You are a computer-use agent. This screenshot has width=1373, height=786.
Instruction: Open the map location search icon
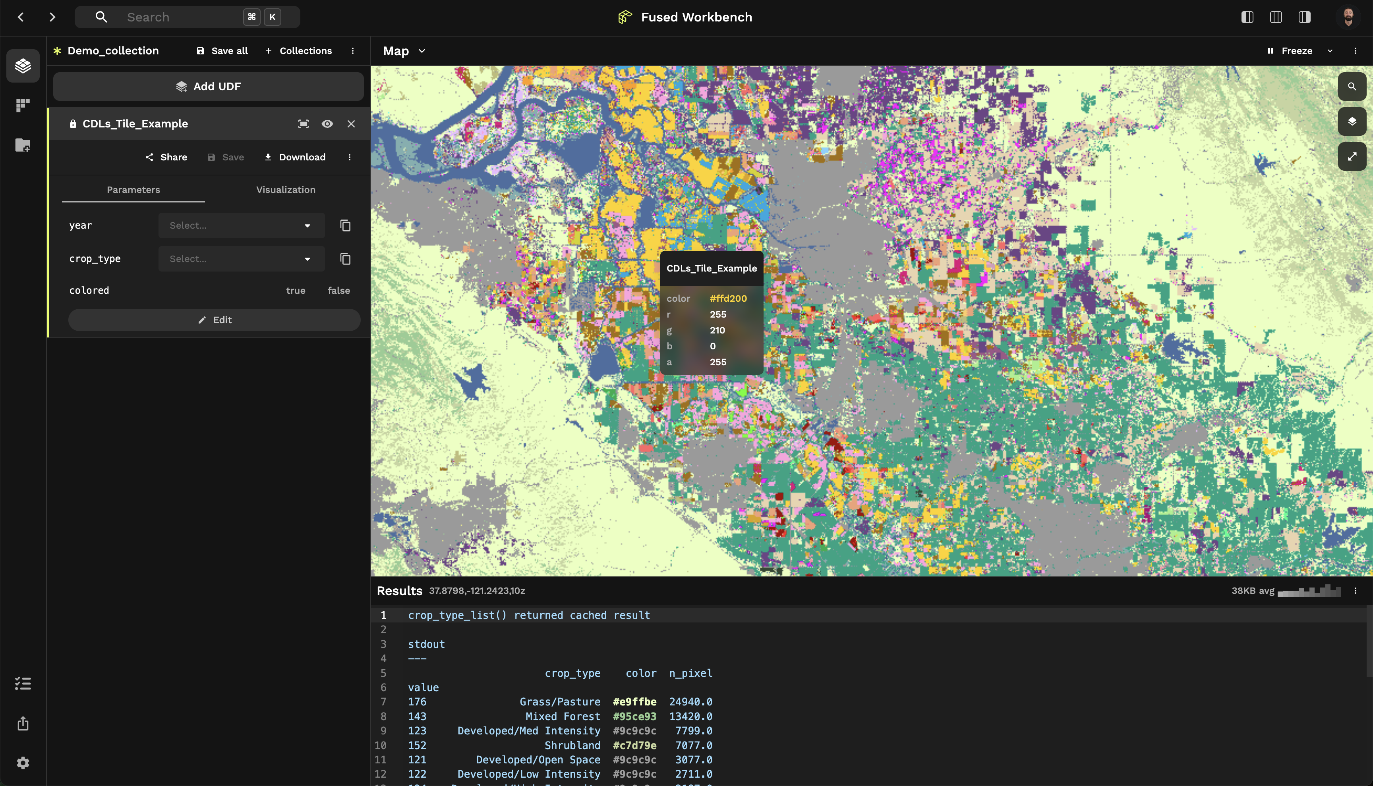click(1352, 87)
